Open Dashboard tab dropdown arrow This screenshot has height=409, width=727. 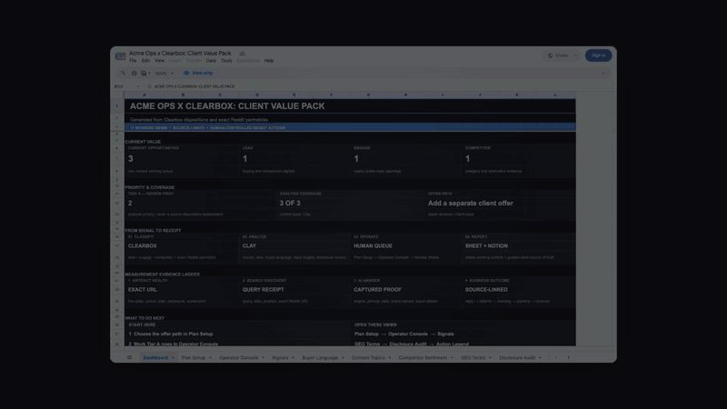173,357
